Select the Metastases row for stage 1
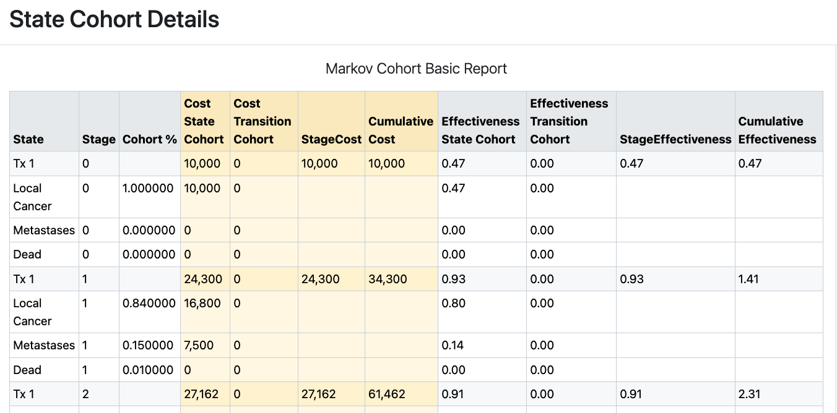Image resolution: width=837 pixels, height=413 pixels. pyautogui.click(x=44, y=345)
